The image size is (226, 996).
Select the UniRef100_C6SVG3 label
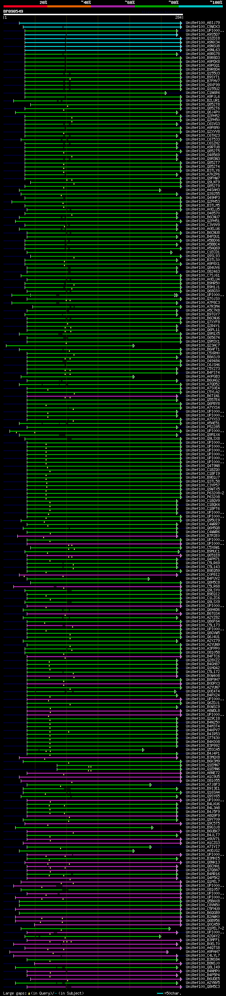[x=203, y=124]
